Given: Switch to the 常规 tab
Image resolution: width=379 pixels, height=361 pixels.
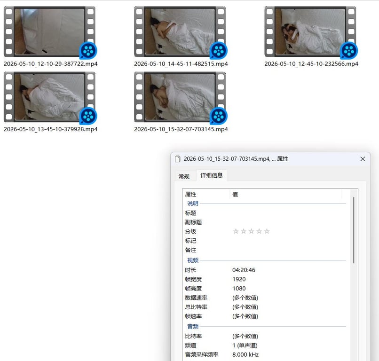Looking at the screenshot, I should pos(184,176).
